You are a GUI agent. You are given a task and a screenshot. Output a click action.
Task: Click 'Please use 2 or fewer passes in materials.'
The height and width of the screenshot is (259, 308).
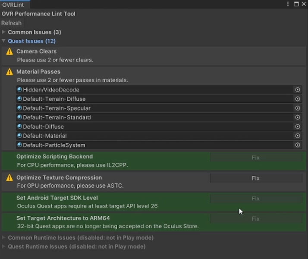point(72,80)
